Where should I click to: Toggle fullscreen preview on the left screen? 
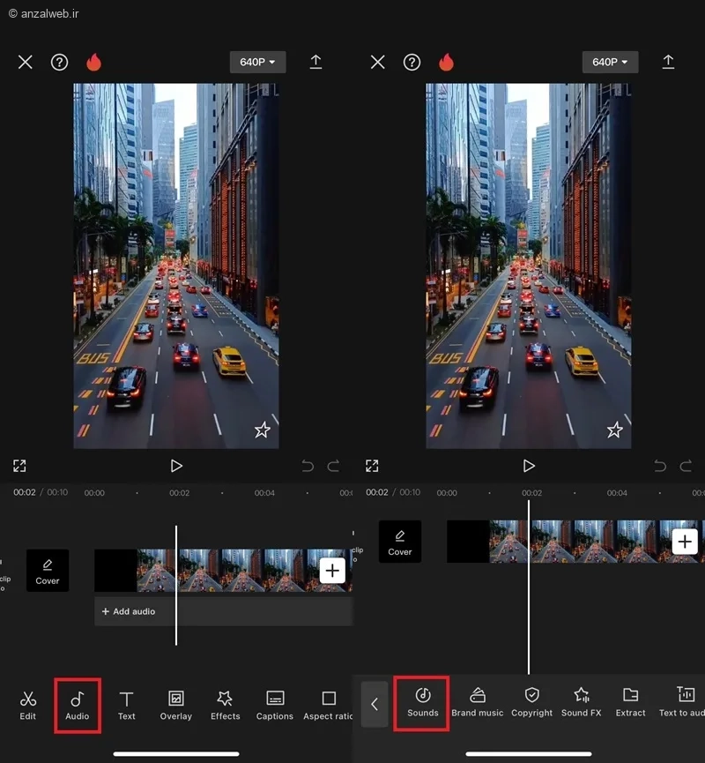coord(19,466)
